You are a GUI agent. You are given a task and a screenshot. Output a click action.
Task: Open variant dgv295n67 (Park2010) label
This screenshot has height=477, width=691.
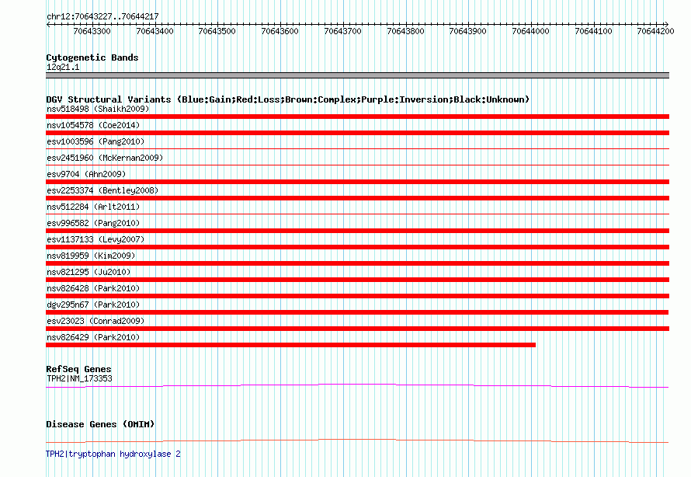click(x=93, y=305)
